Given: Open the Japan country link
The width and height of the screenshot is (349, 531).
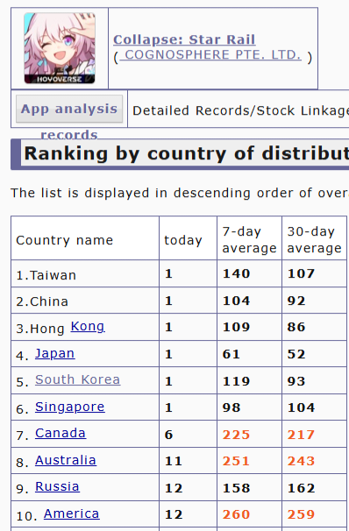Looking at the screenshot, I should [x=55, y=353].
